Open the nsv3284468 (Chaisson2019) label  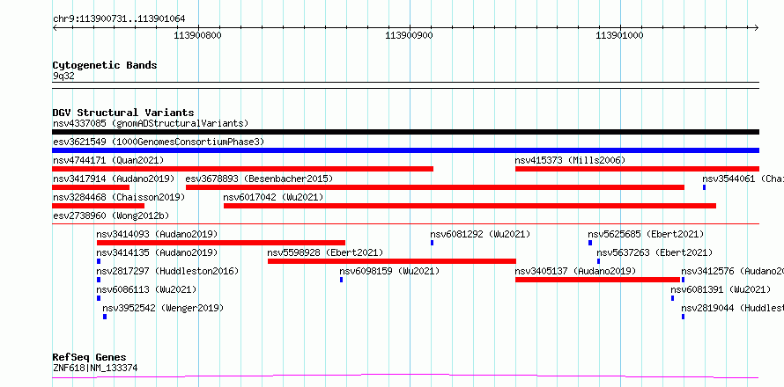tap(119, 197)
